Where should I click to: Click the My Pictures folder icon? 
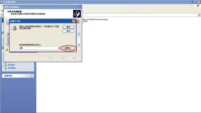click(5, 65)
